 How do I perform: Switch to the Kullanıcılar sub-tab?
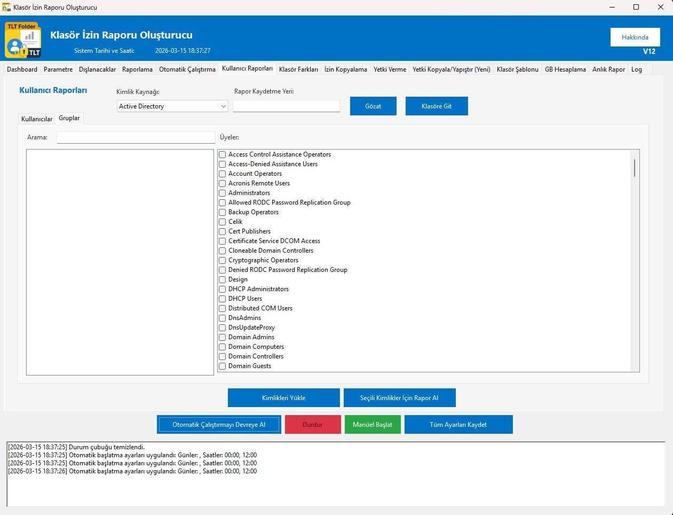pos(37,119)
